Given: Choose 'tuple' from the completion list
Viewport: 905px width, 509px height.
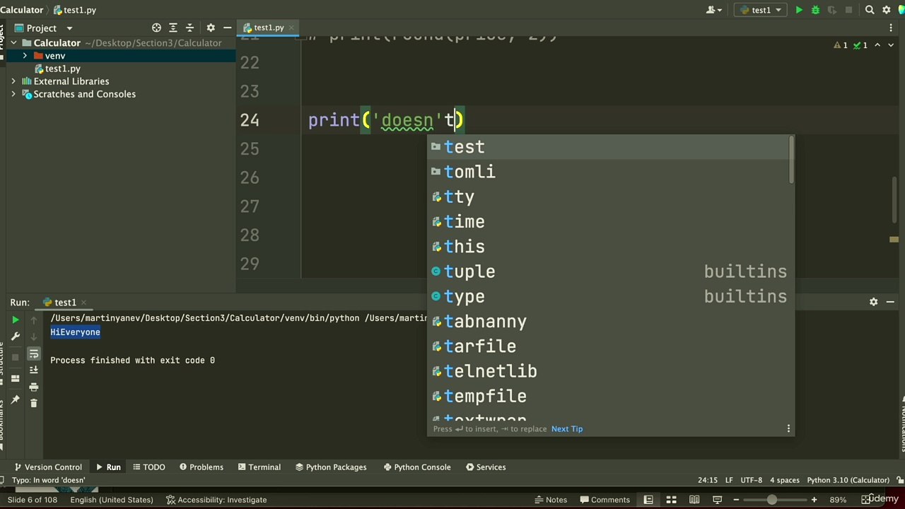Looking at the screenshot, I should click(x=611, y=271).
